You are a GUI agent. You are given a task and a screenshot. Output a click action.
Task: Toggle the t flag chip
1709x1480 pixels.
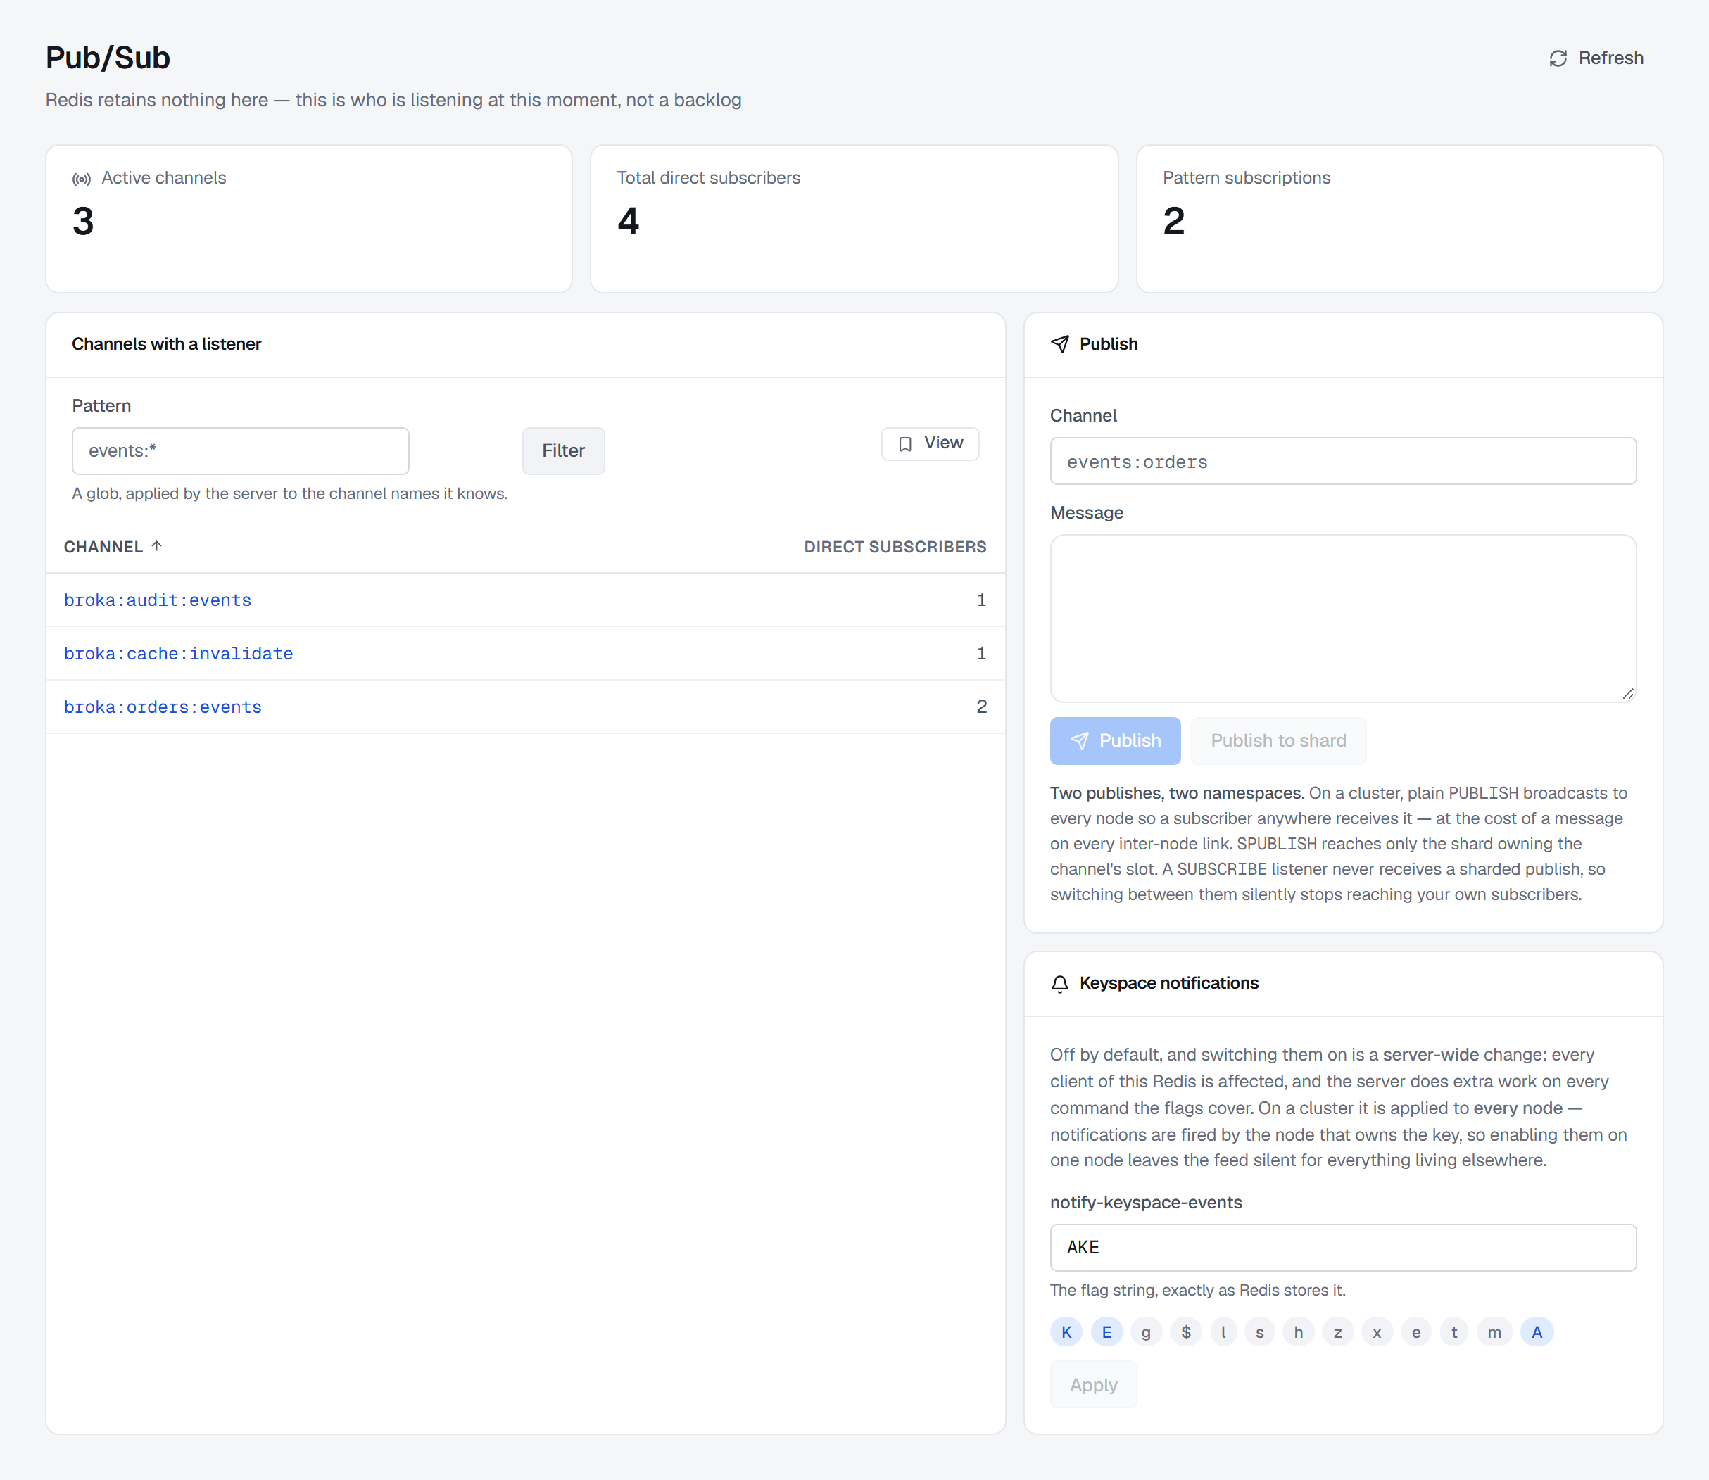click(1455, 1332)
